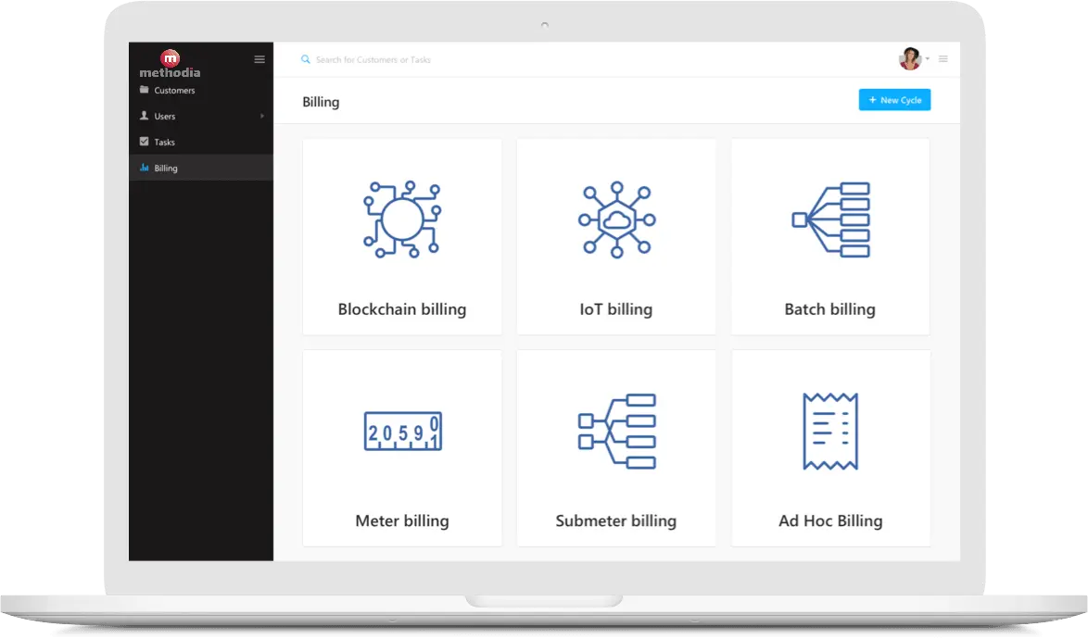The width and height of the screenshot is (1088, 639).
Task: Click the Billing page heading
Action: [x=321, y=102]
